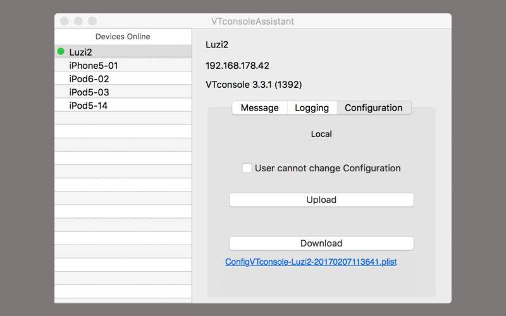506x316 pixels.
Task: Click the VTconsoleAssistant window title
Action: point(252,21)
